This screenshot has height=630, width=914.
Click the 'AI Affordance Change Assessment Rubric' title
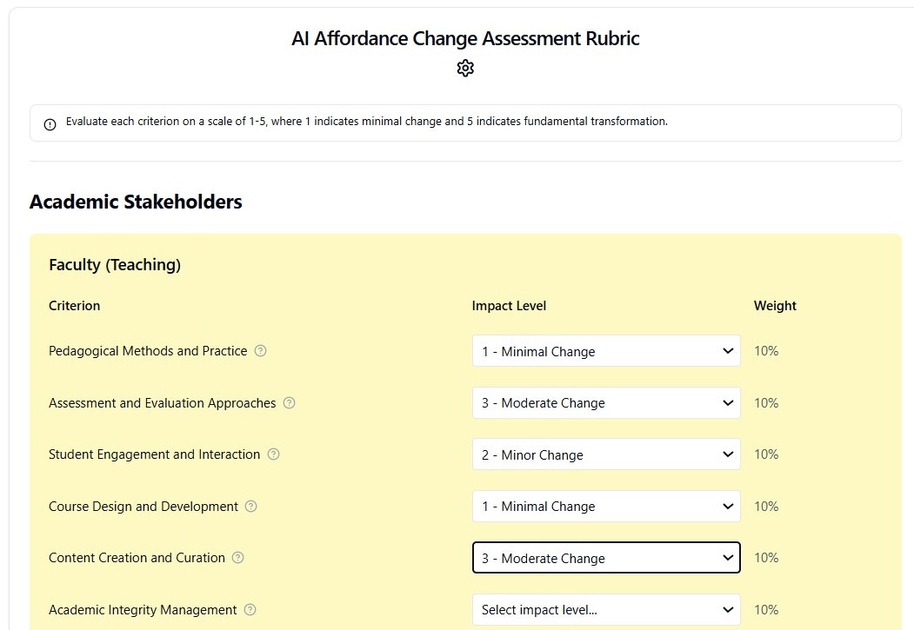465,38
